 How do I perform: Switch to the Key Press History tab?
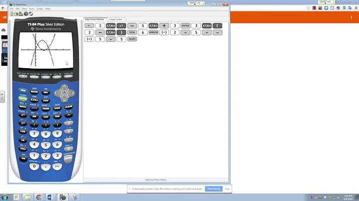[x=95, y=19]
